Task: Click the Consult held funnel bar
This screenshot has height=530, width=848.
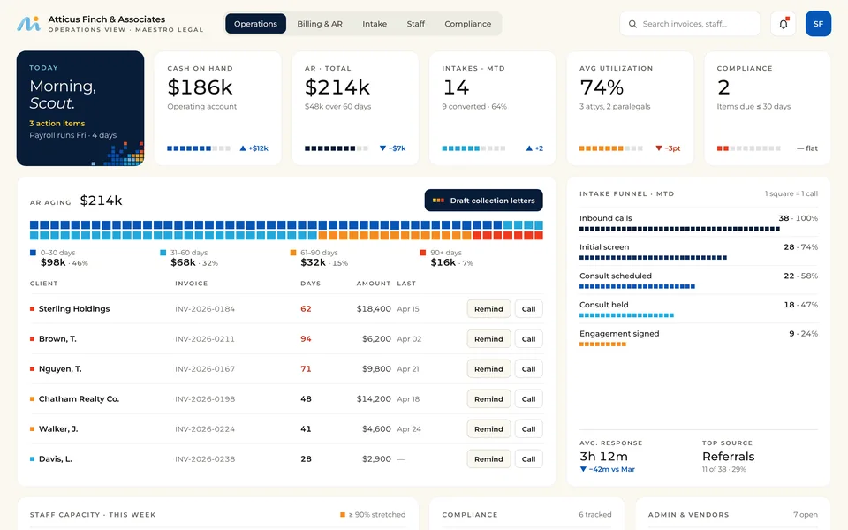Action: pos(627,315)
